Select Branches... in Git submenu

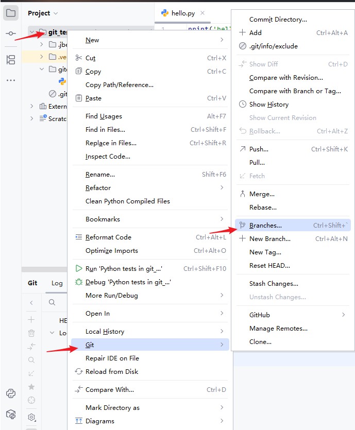point(293,225)
